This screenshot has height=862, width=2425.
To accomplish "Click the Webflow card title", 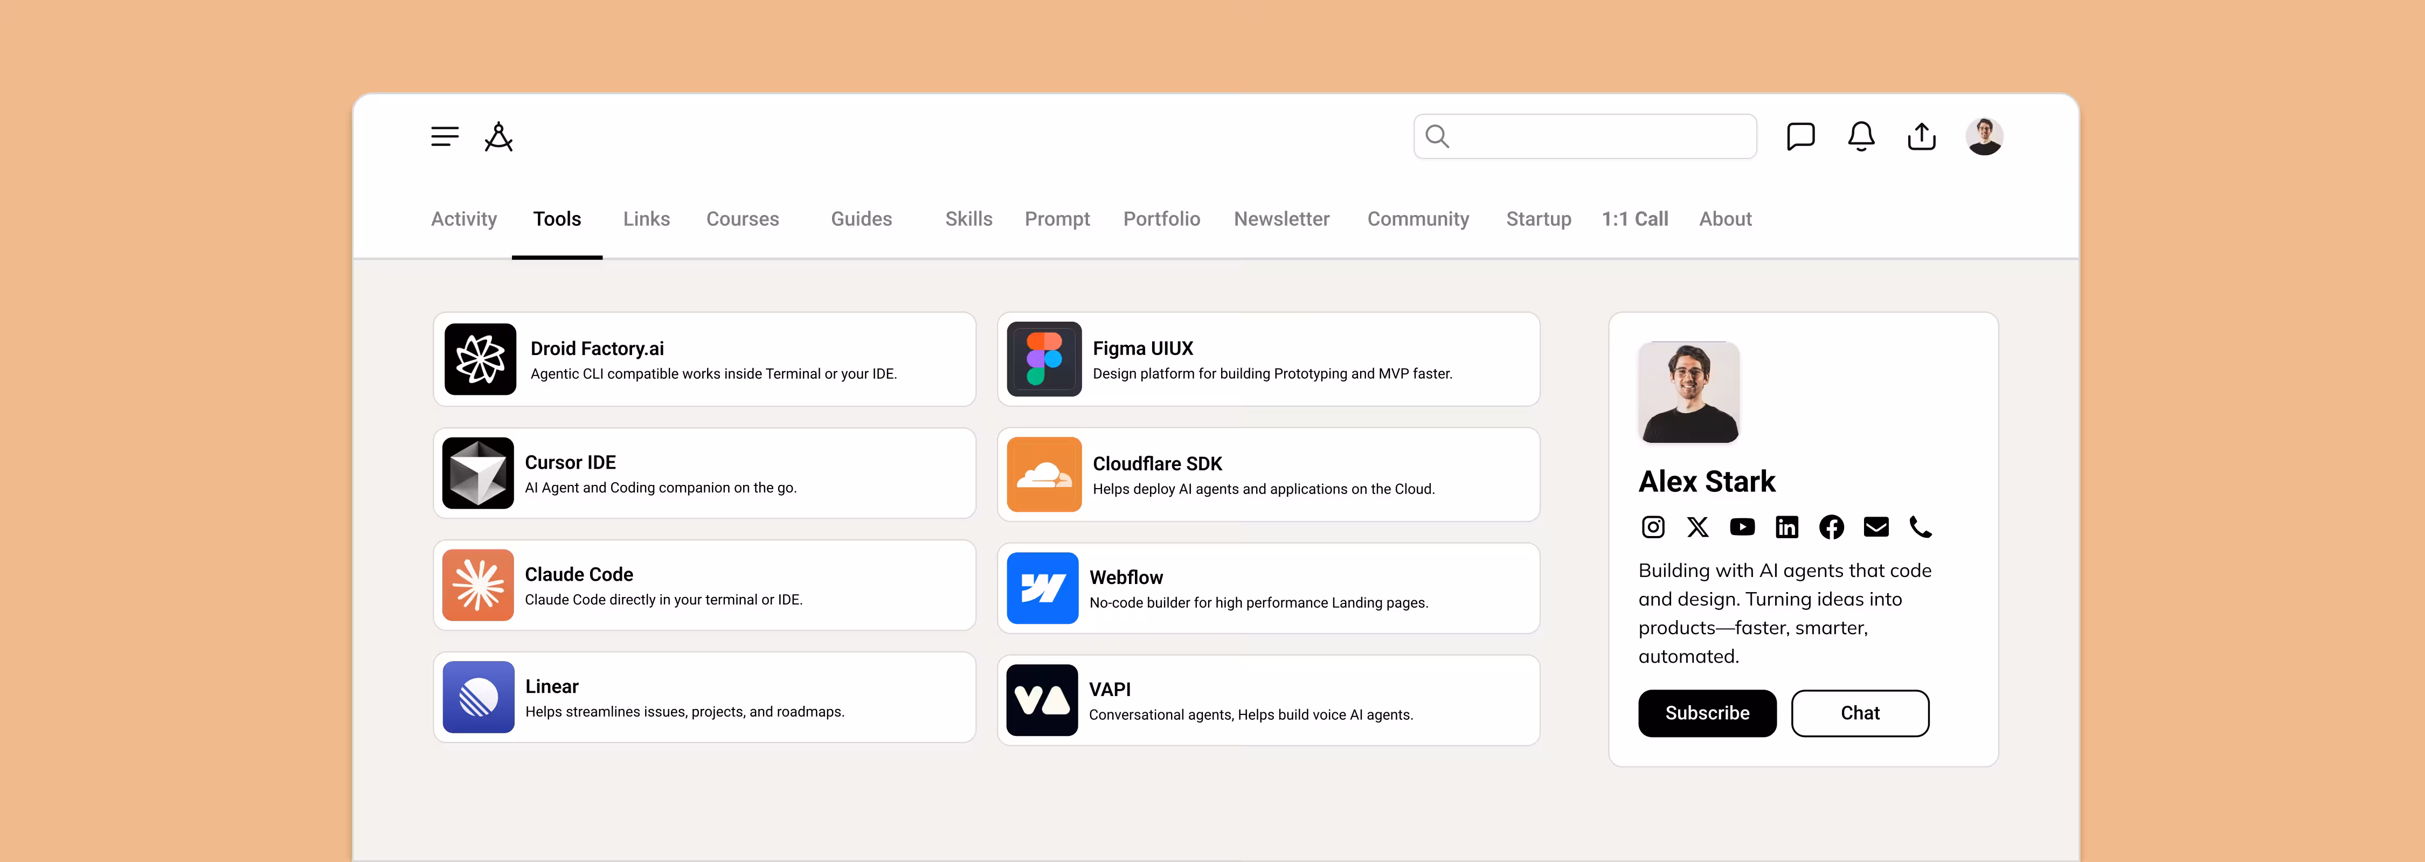I will [1126, 578].
